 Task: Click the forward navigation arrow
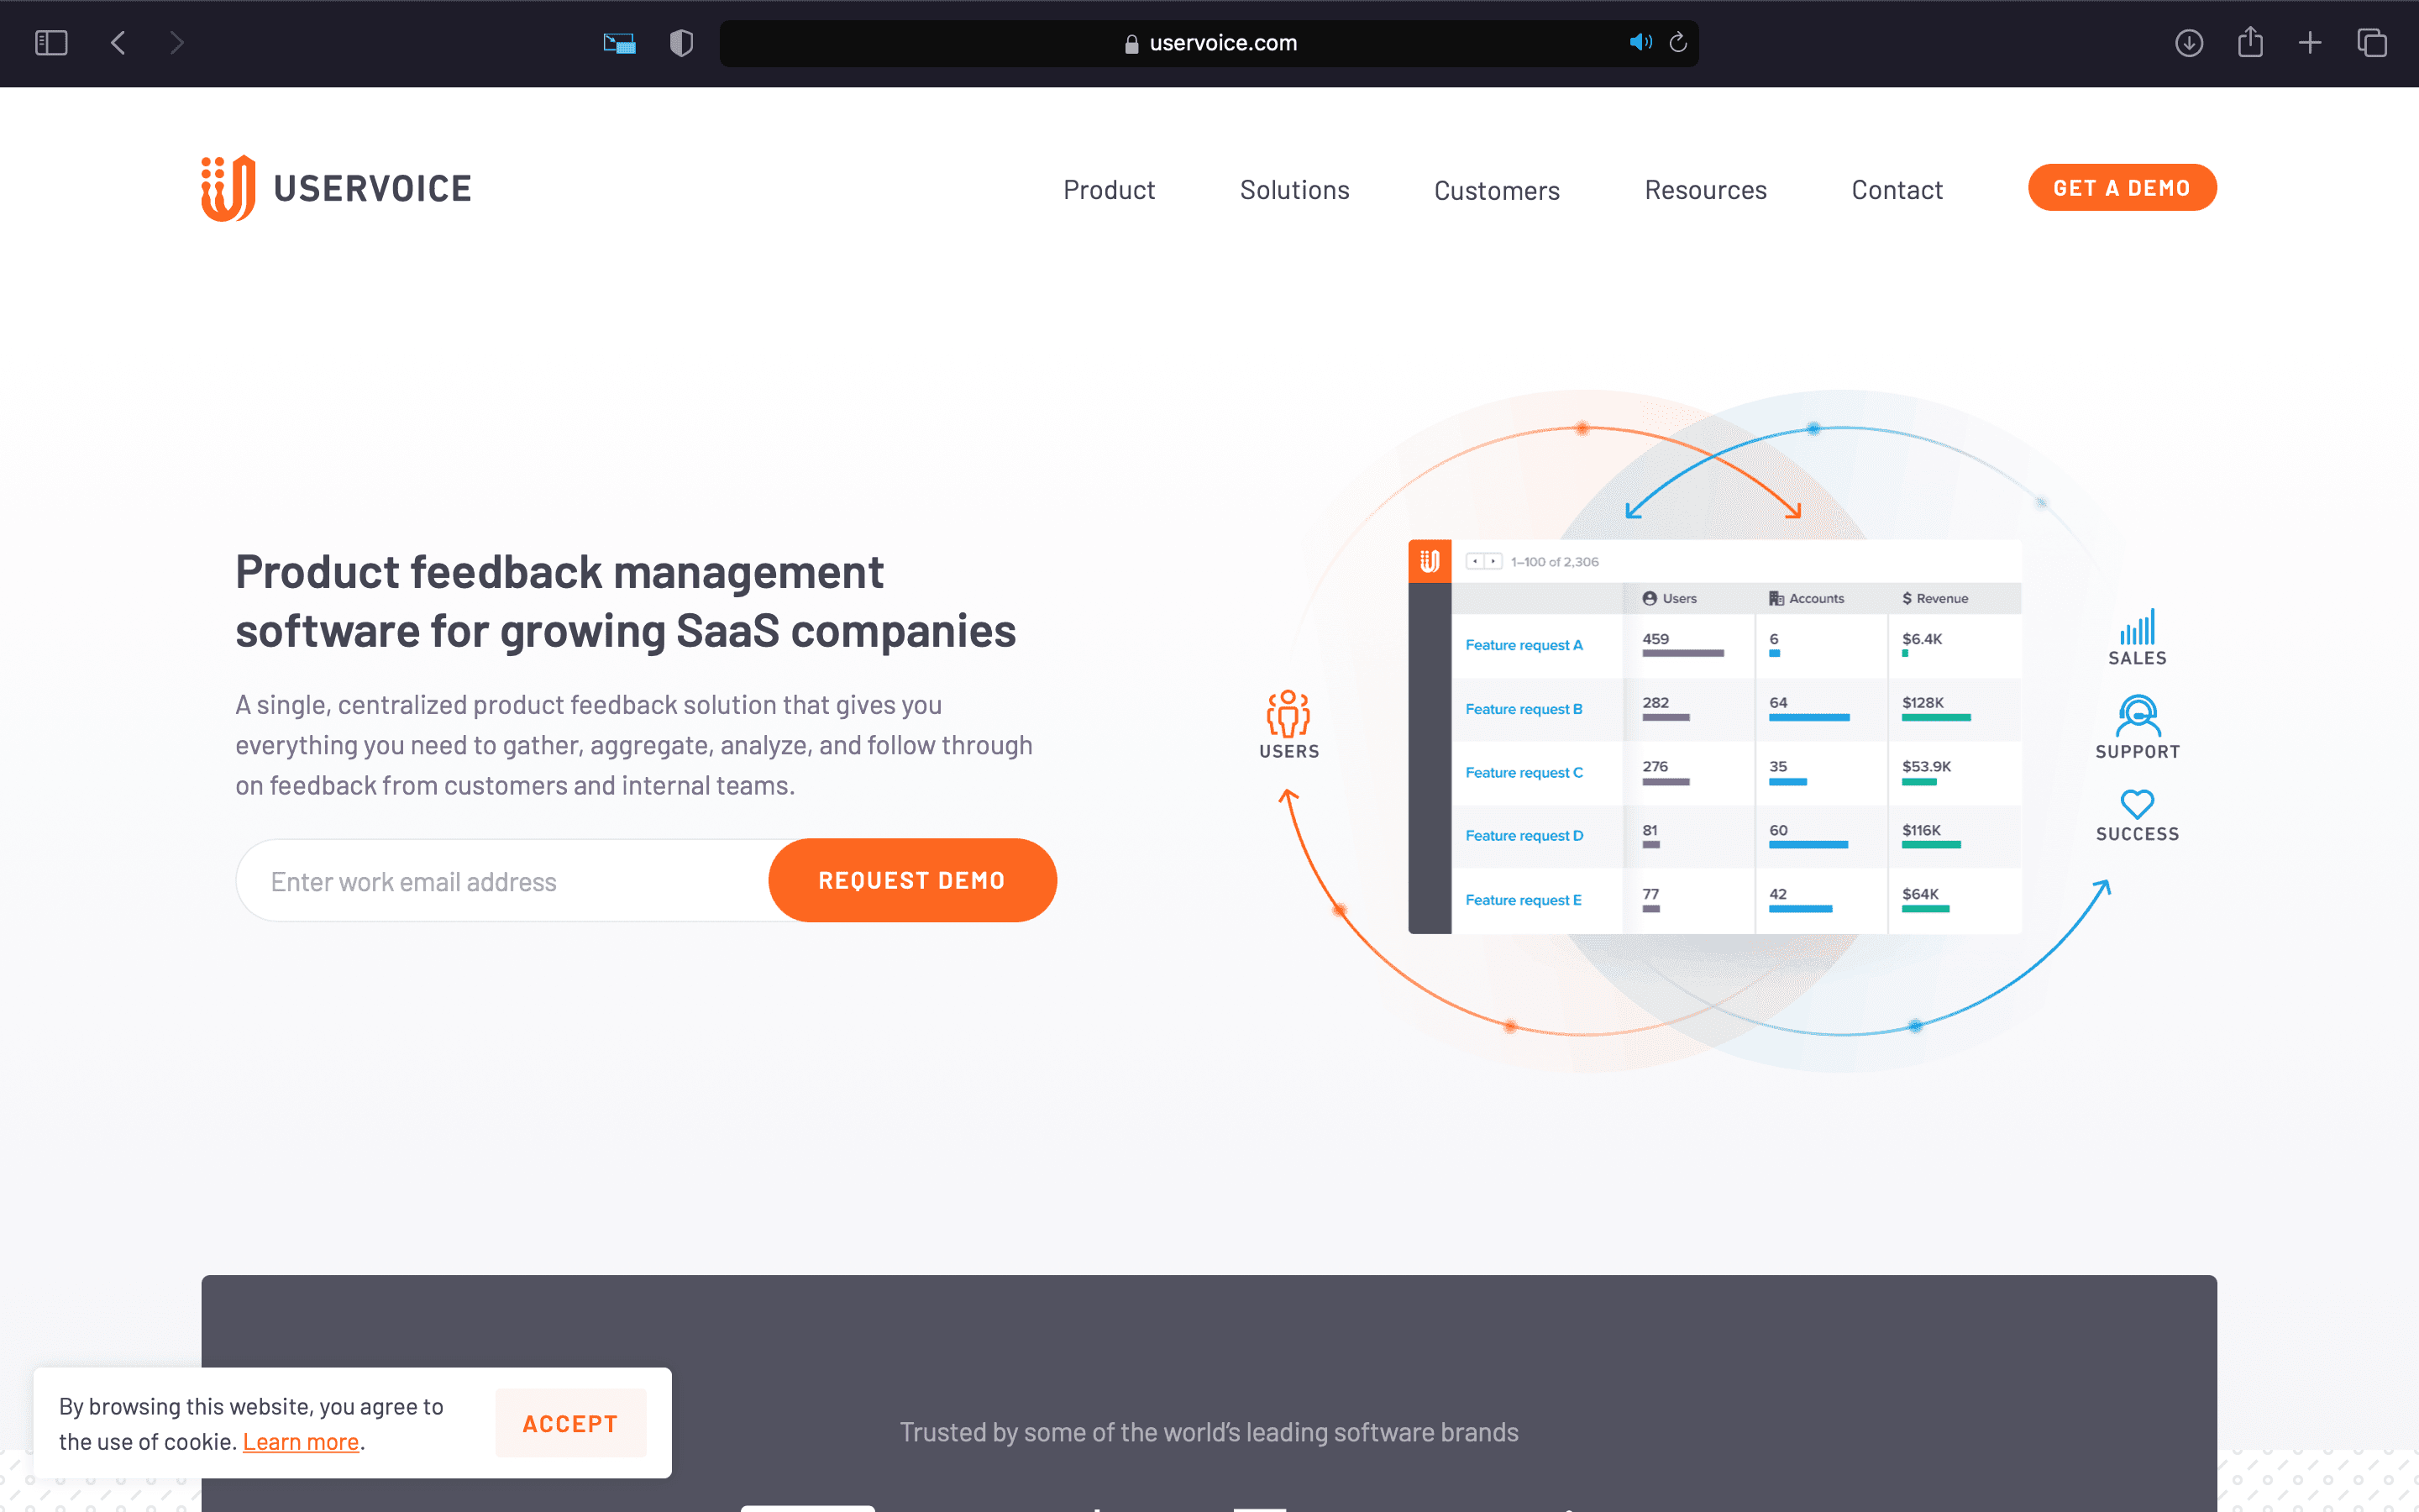[177, 43]
